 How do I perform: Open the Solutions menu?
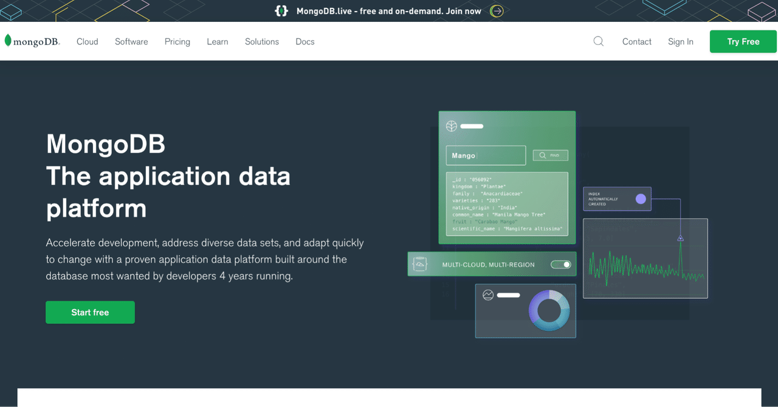pyautogui.click(x=261, y=41)
